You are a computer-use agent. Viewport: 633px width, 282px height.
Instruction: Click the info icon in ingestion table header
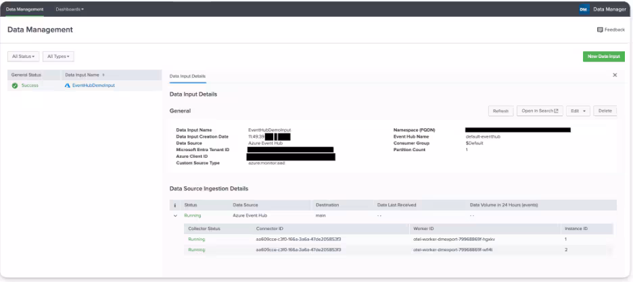(175, 204)
